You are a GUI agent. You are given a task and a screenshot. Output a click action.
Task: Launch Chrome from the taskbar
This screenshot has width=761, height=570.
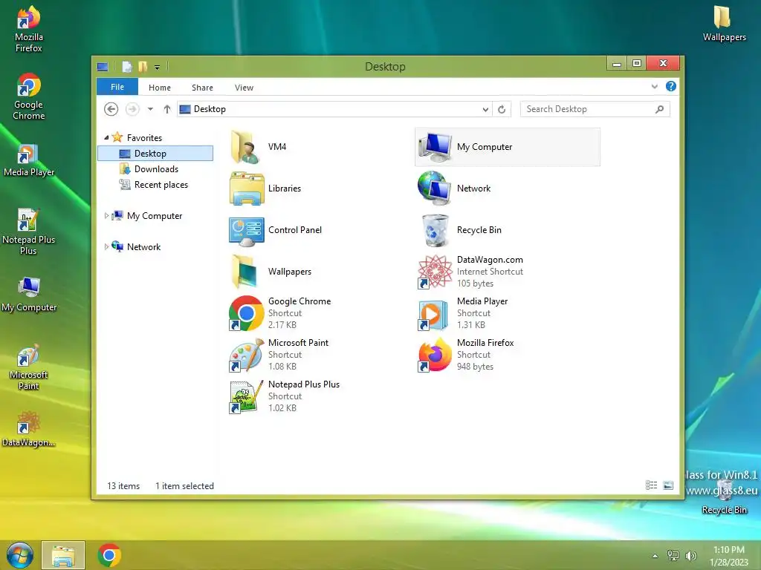click(x=109, y=555)
